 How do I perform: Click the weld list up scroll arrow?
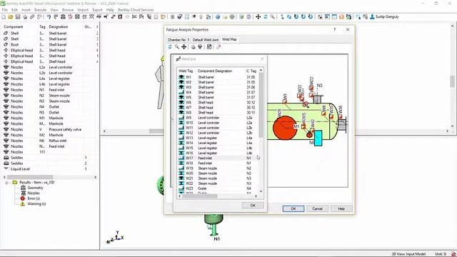(x=261, y=70)
